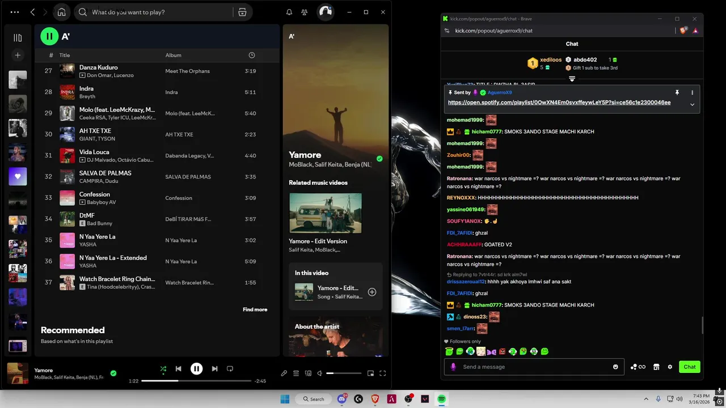Adjust Spotify volume slider
Image resolution: width=726 pixels, height=408 pixels.
[x=344, y=373]
